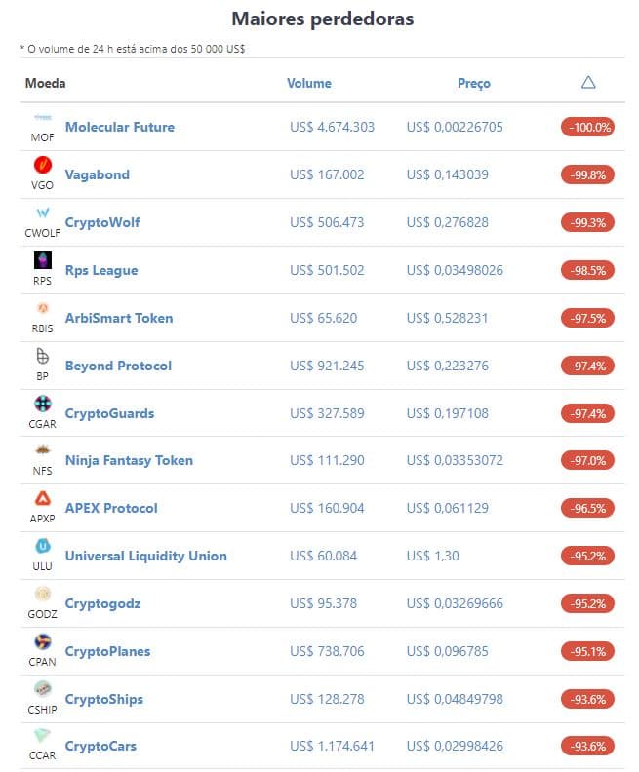Open the ArbiSmart Token coin link
Image resolution: width=639 pixels, height=772 pixels.
click(119, 318)
